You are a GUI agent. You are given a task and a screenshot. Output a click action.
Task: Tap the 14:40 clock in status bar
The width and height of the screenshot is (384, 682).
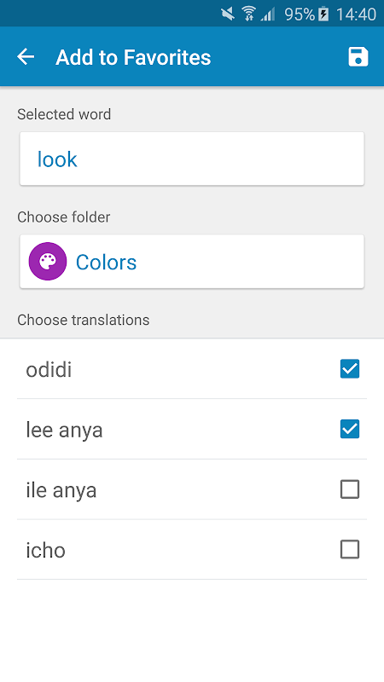[356, 14]
